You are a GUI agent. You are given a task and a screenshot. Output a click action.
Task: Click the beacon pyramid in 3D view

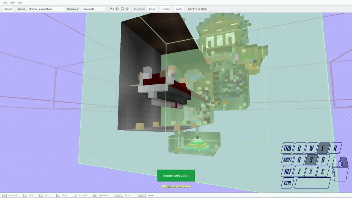(197, 144)
